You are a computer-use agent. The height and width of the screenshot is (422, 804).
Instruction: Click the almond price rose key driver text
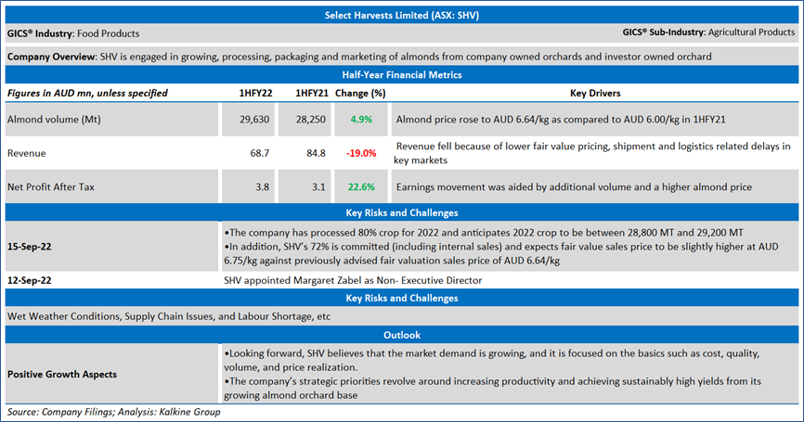click(561, 120)
